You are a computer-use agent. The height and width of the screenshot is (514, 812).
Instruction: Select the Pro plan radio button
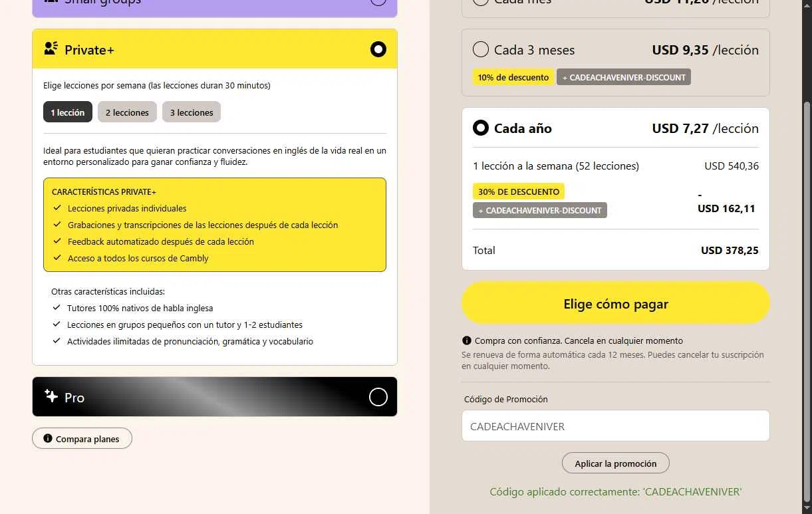tap(378, 397)
